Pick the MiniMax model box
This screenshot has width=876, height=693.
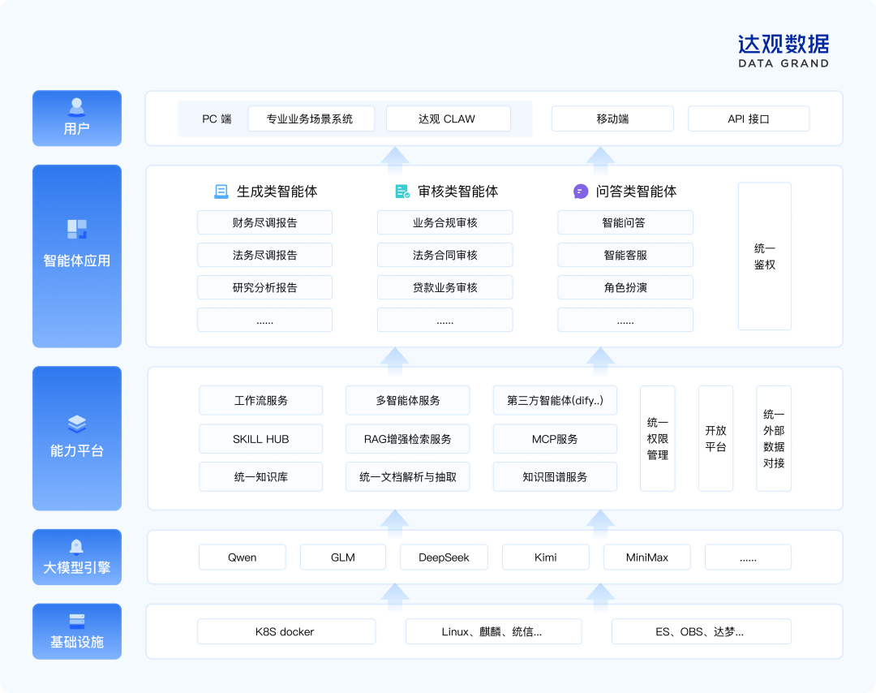pos(647,557)
